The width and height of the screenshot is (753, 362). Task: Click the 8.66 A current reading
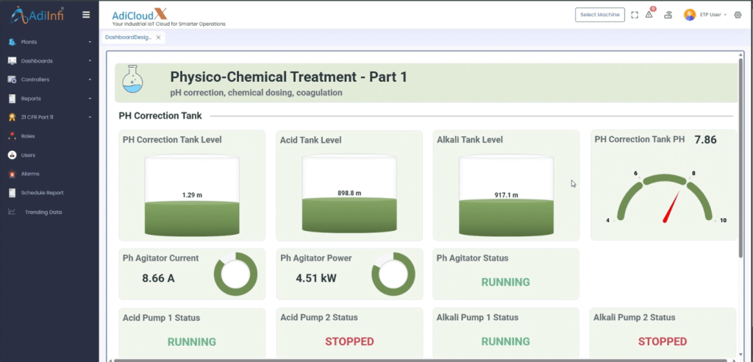[159, 278]
